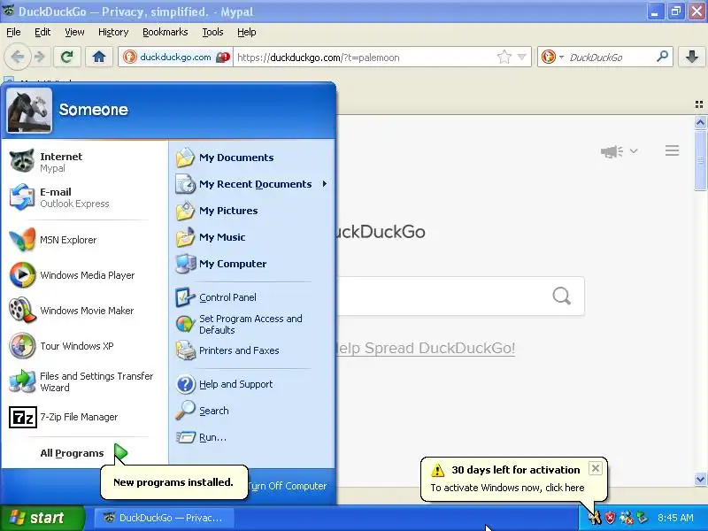The image size is (708, 531).
Task: Open the DuckDuckGo hamburger menu
Action: (672, 150)
